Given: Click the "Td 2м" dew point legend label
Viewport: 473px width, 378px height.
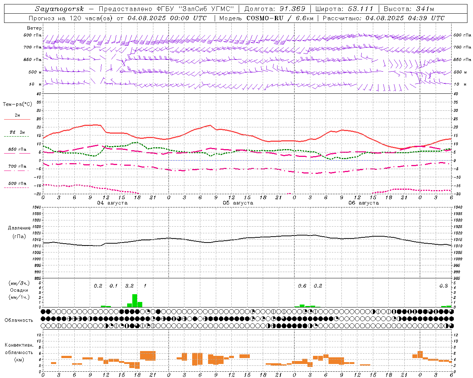Looking at the screenshot, I should (x=17, y=132).
